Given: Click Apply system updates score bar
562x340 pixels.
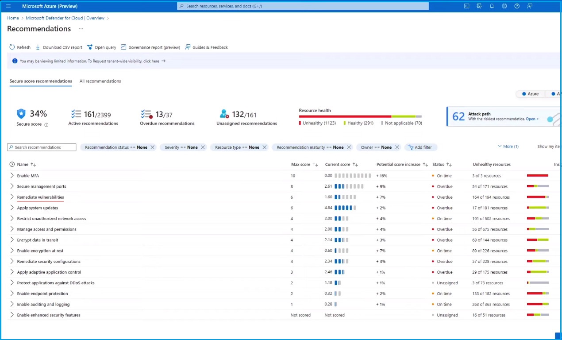Looking at the screenshot, I should click(x=345, y=208).
